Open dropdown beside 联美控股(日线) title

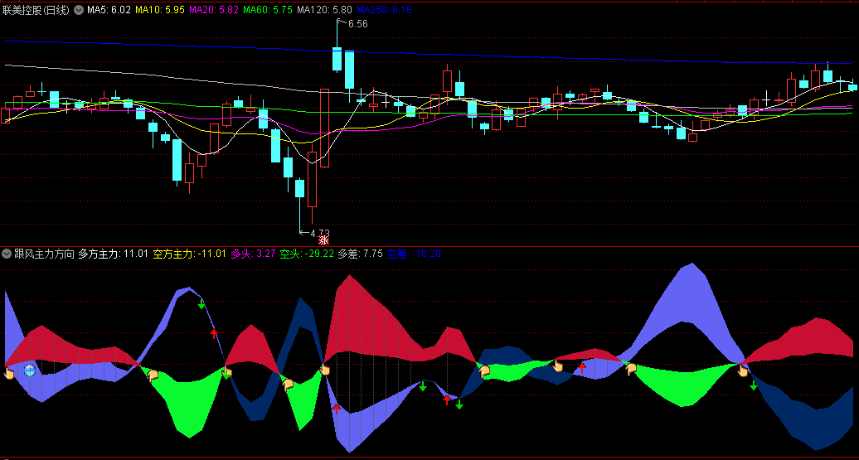click(78, 10)
